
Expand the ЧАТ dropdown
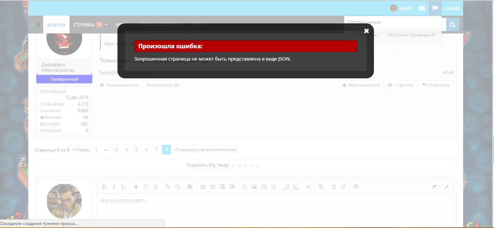[x=197, y=25]
